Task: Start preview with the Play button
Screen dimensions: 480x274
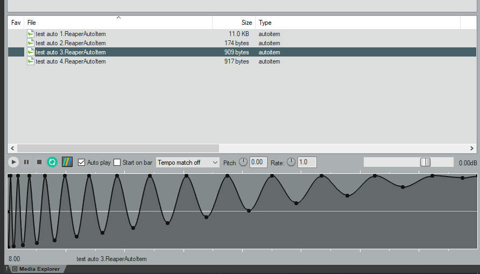Action: click(x=13, y=162)
